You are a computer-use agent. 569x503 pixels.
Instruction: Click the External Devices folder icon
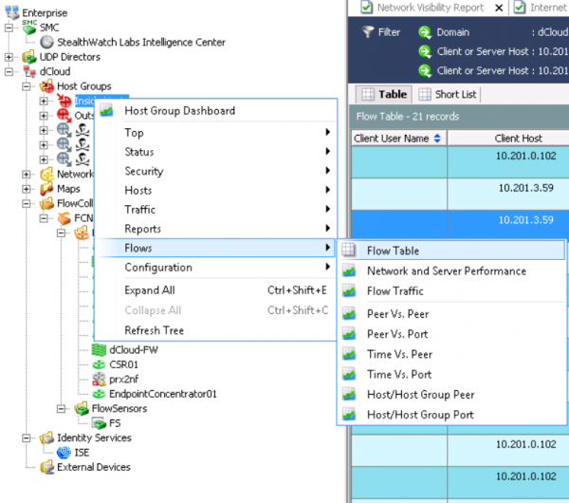tap(46, 467)
